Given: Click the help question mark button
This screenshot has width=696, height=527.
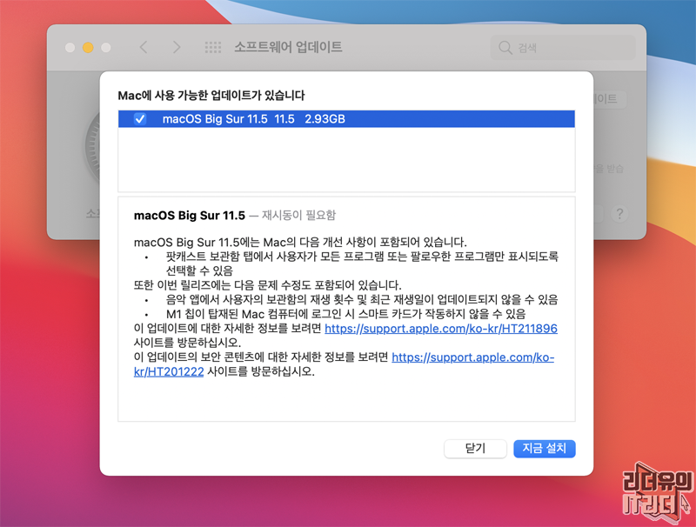Looking at the screenshot, I should 619,214.
